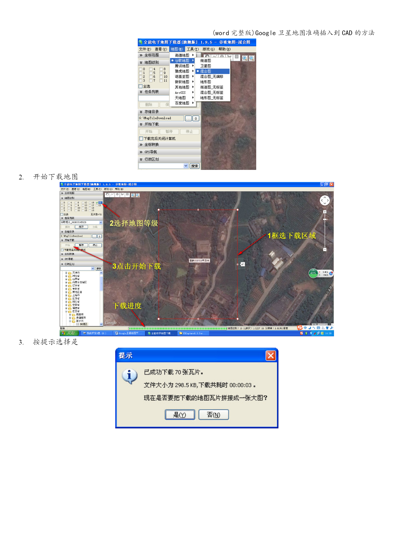Check 全选 in the full-window screenshot
394x557 pixels.
coord(62,214)
